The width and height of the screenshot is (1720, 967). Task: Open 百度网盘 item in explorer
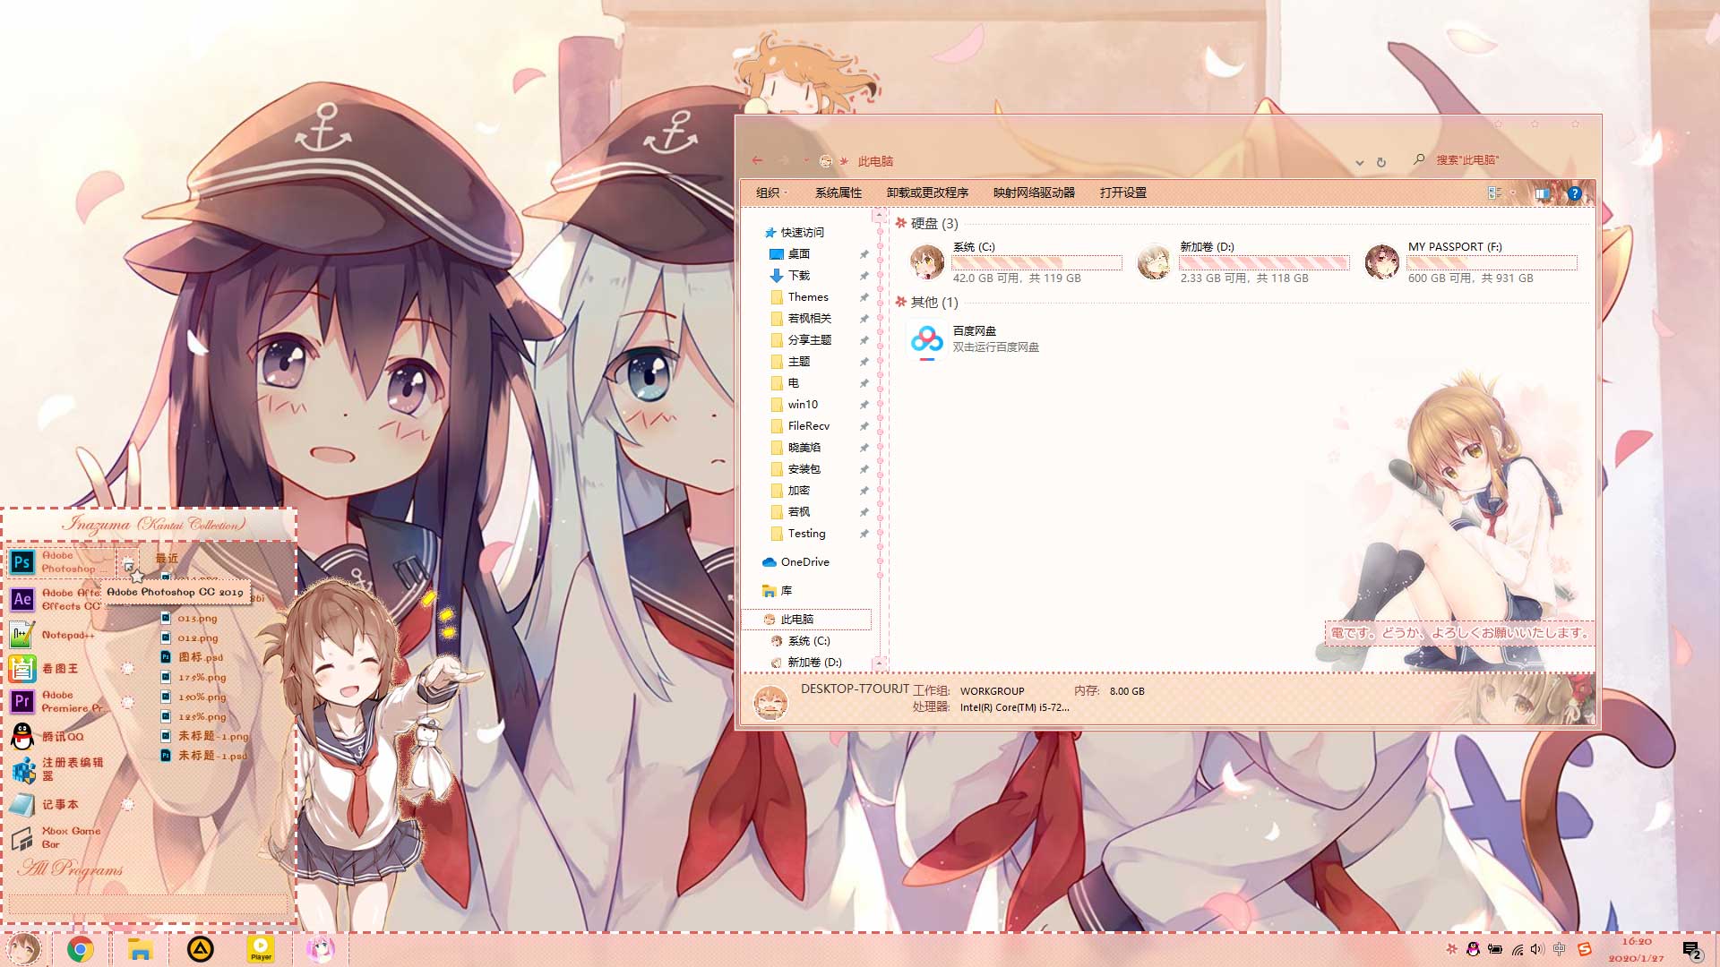coord(975,339)
